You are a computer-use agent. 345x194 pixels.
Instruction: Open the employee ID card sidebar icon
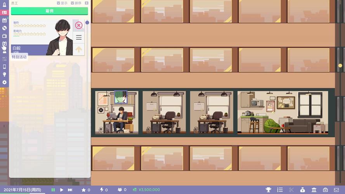(4, 12)
